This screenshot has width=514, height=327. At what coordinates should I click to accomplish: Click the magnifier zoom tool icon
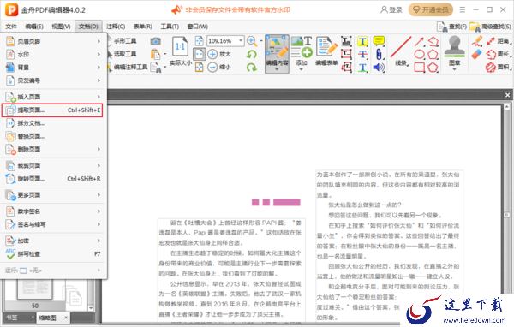[252, 41]
